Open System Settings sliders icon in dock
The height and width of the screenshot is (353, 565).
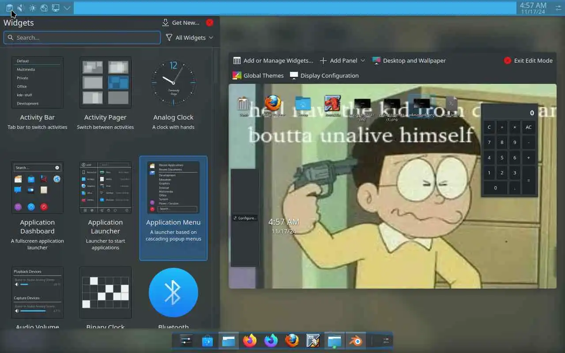pos(186,341)
